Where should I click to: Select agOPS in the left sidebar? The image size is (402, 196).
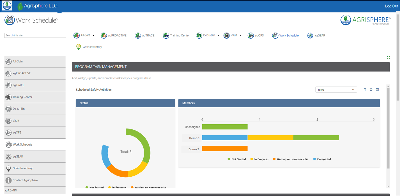(35, 132)
